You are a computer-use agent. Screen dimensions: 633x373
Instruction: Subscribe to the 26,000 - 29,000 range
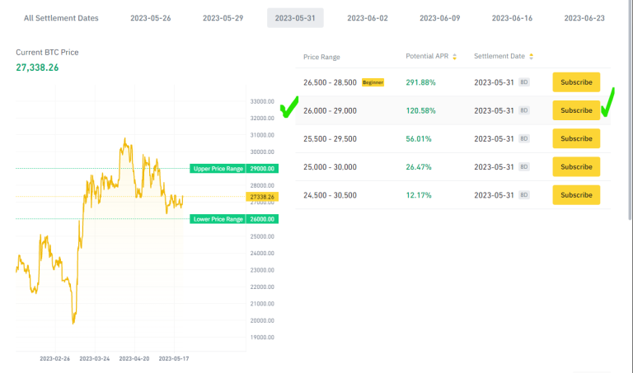(x=576, y=110)
